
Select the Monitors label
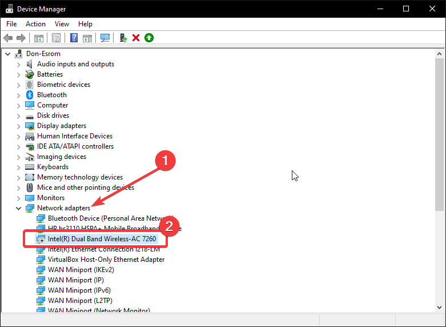51,198
